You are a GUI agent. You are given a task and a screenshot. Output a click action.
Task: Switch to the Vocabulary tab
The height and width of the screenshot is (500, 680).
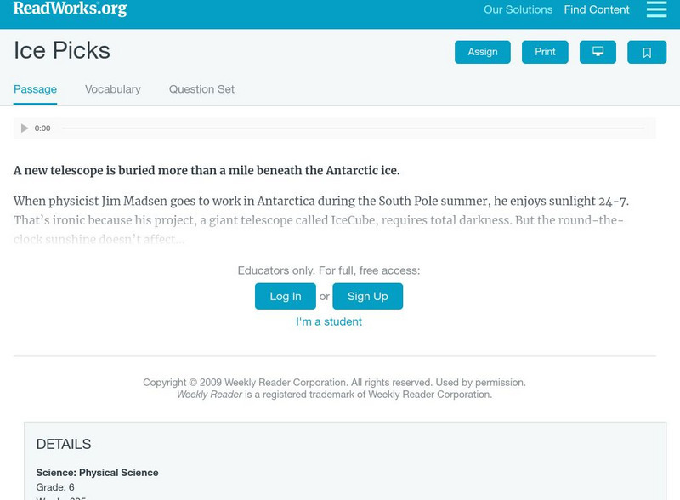click(113, 89)
